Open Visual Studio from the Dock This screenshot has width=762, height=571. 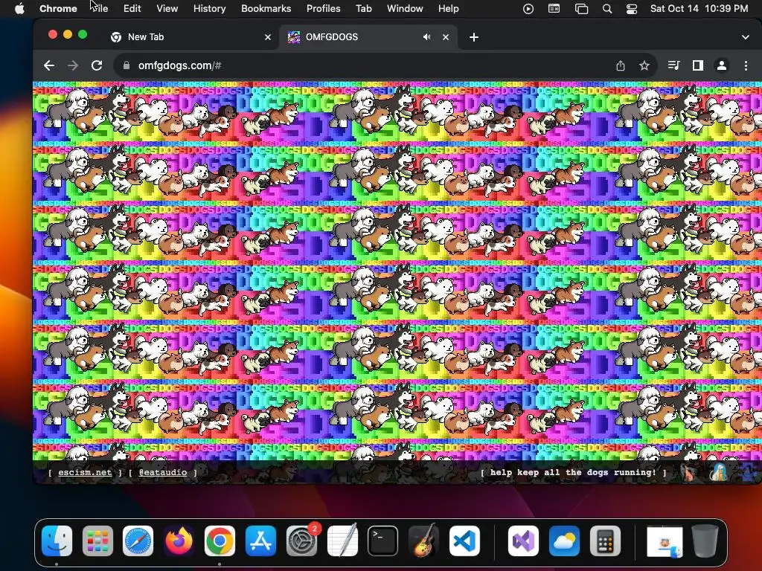(523, 541)
